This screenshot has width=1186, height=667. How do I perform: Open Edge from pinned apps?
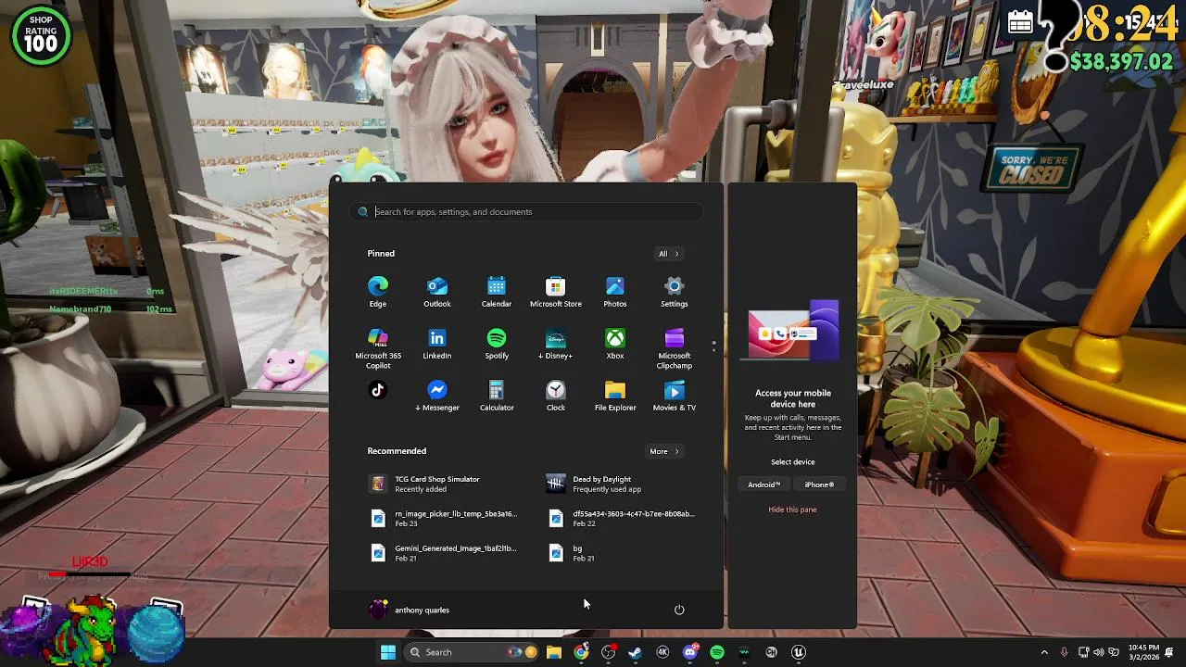378,292
